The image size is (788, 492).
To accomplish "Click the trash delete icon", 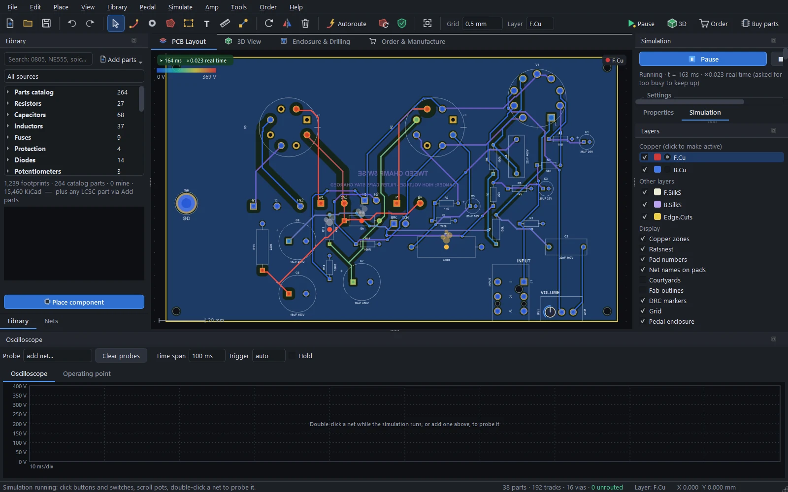I will 305,23.
